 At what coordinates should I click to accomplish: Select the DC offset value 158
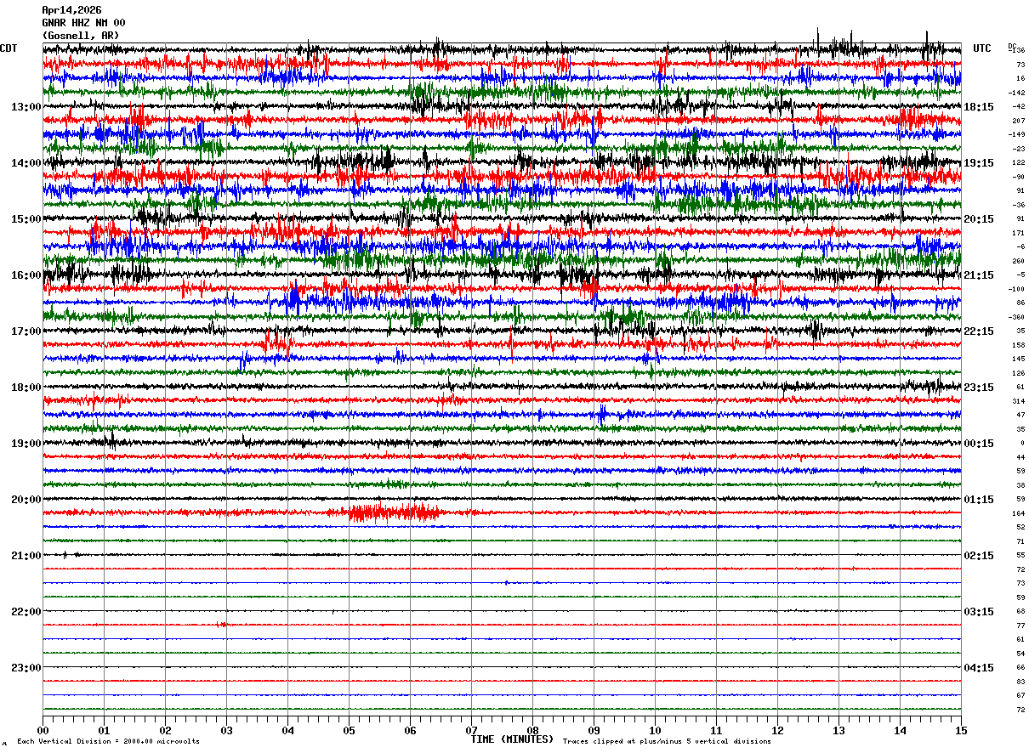click(x=1019, y=345)
